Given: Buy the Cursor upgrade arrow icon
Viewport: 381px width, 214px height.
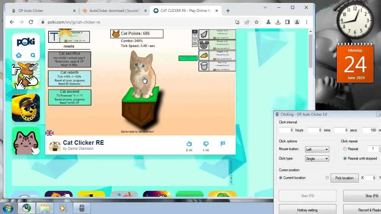Looking at the screenshot, I should (x=204, y=34).
